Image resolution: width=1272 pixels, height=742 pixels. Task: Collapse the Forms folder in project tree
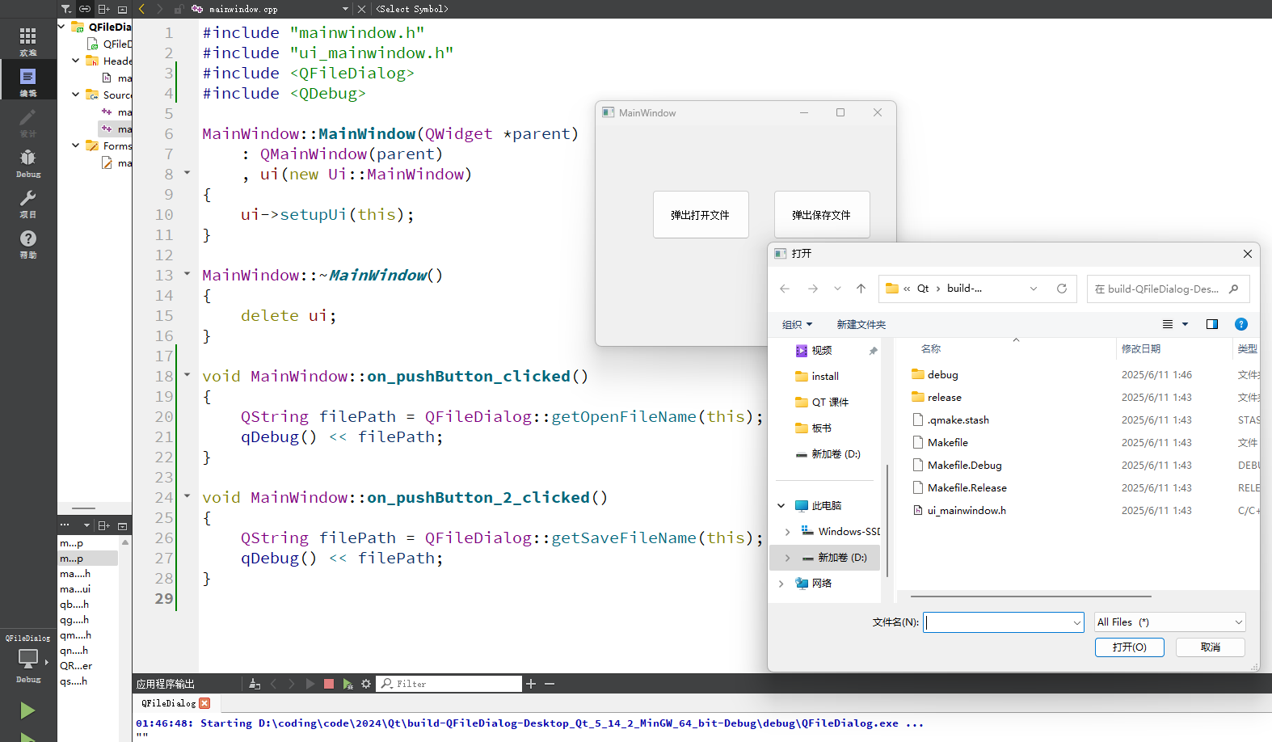click(76, 145)
